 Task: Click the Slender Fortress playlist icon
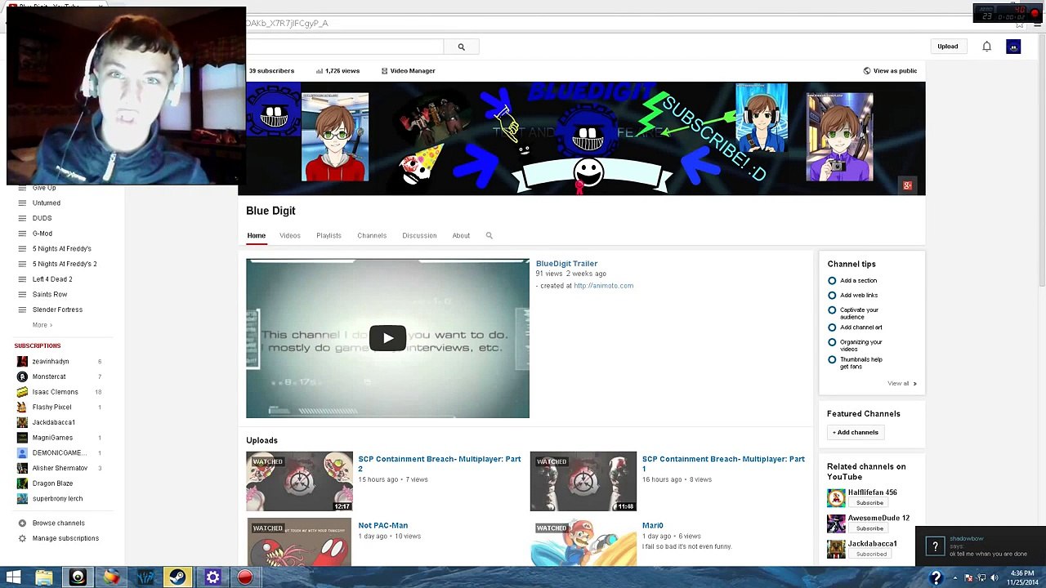tap(22, 310)
